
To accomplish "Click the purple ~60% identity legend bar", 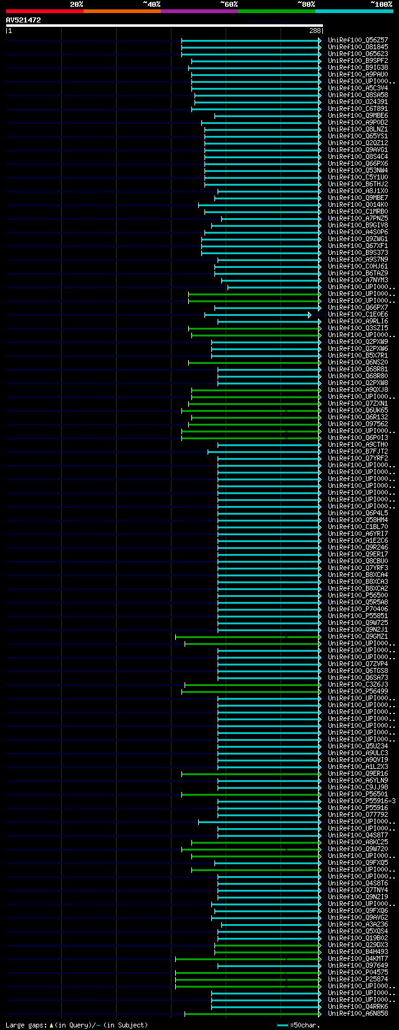I will (x=199, y=11).
